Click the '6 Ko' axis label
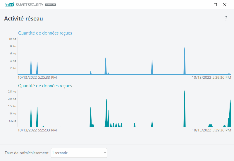 coord(13,54)
